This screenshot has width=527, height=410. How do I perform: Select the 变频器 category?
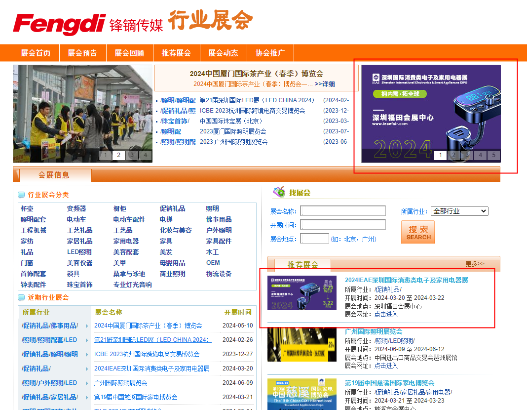click(76, 208)
